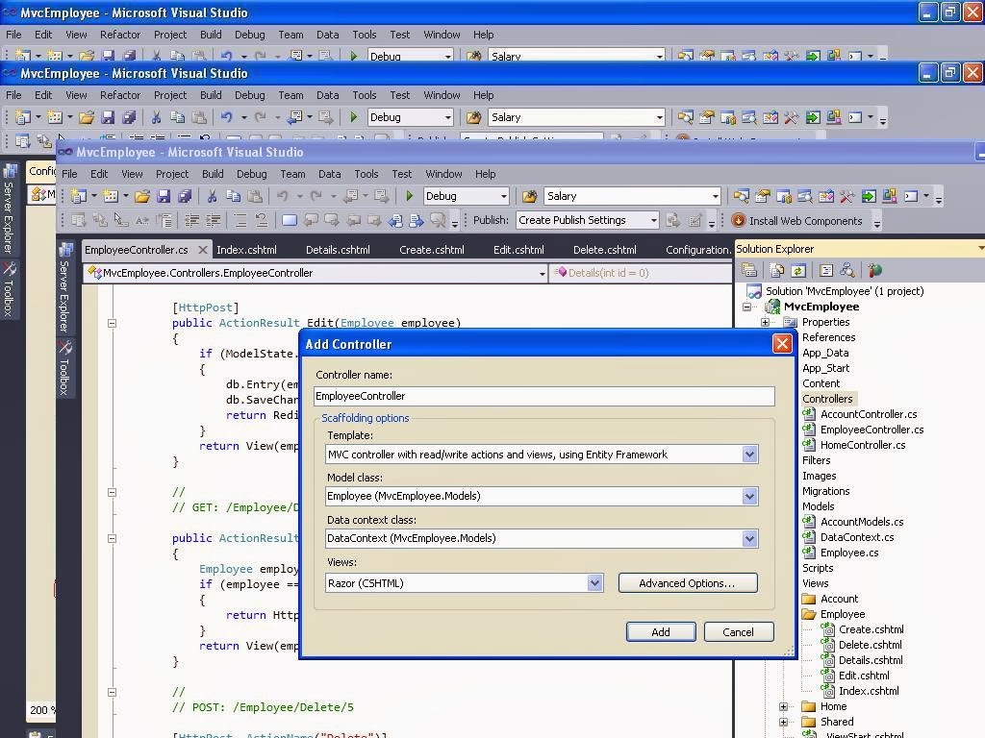Close the Add Controller dialog

click(x=782, y=344)
